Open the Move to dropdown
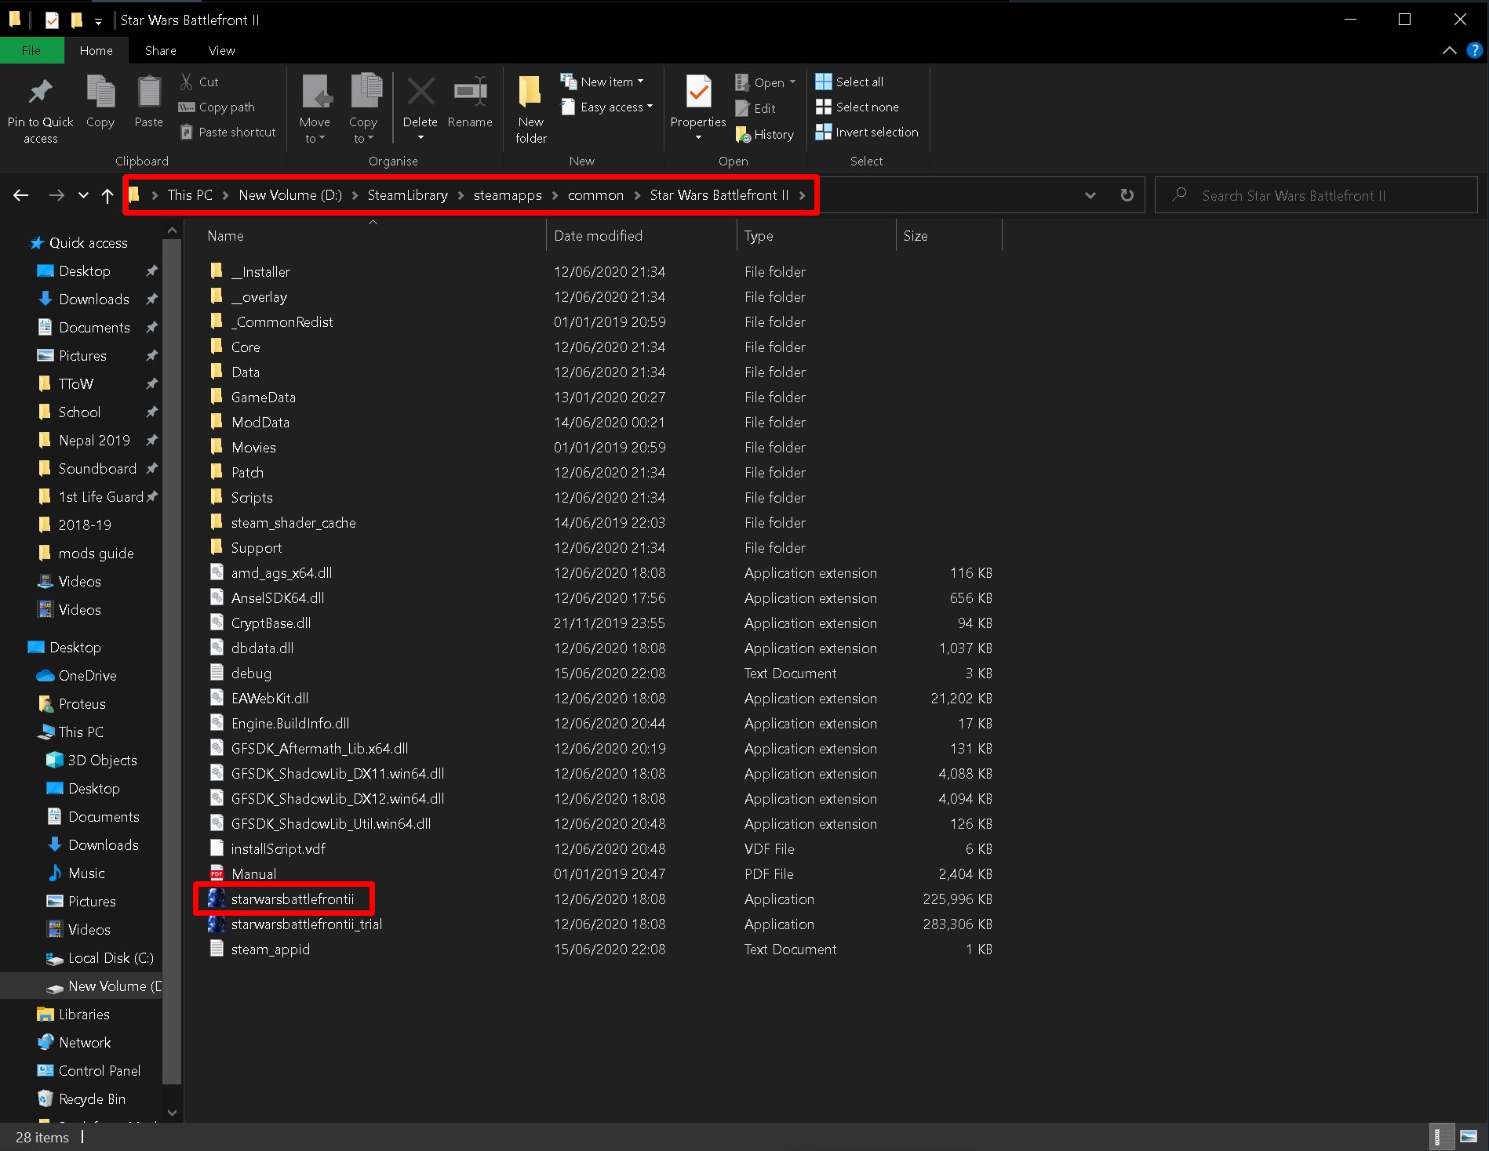This screenshot has height=1151, width=1489. [315, 109]
